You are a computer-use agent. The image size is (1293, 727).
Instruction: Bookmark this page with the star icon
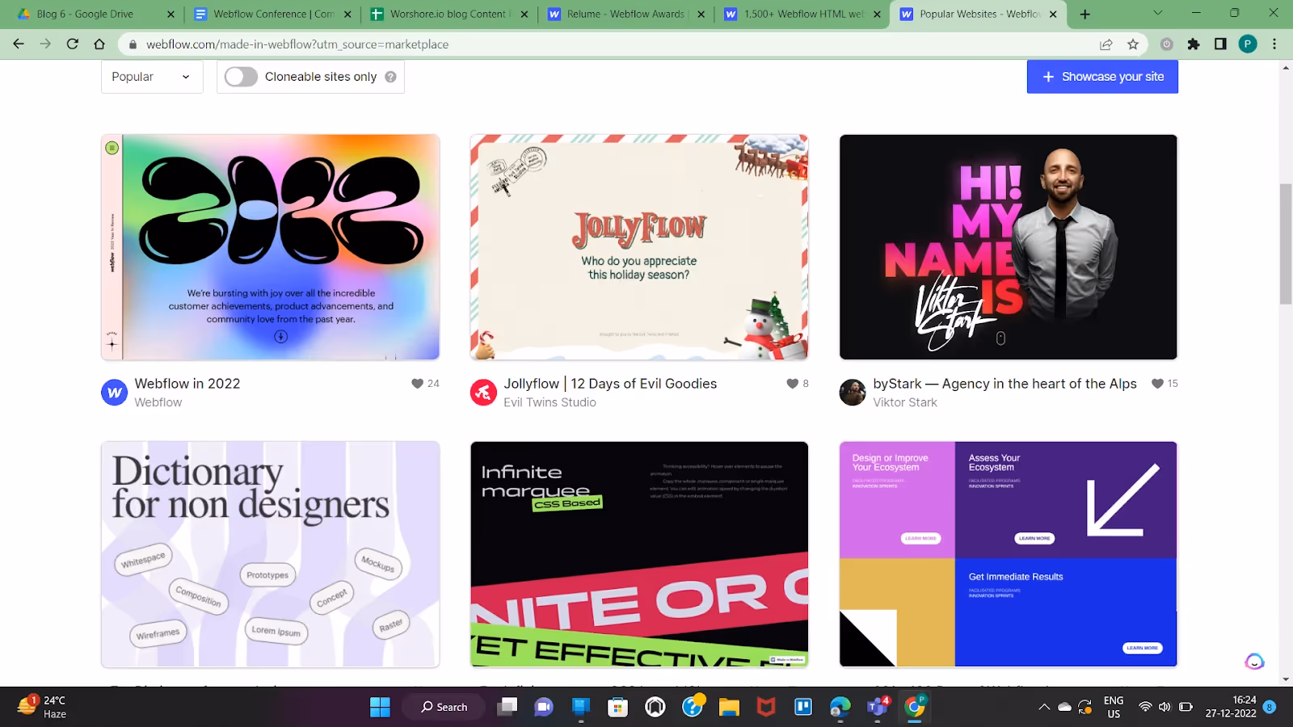[x=1133, y=44]
